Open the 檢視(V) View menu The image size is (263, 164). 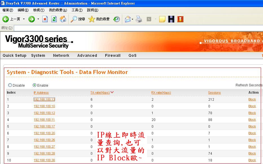coord(39,10)
